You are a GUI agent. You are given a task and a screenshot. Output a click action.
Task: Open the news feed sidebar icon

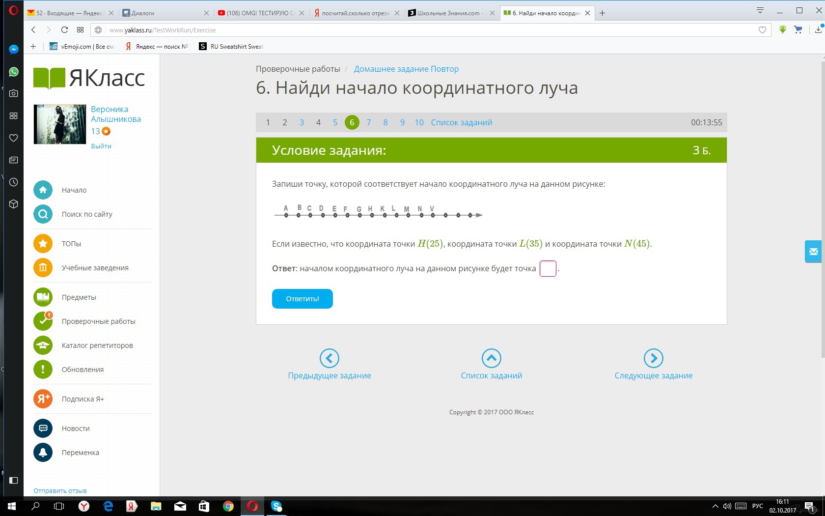tap(14, 160)
